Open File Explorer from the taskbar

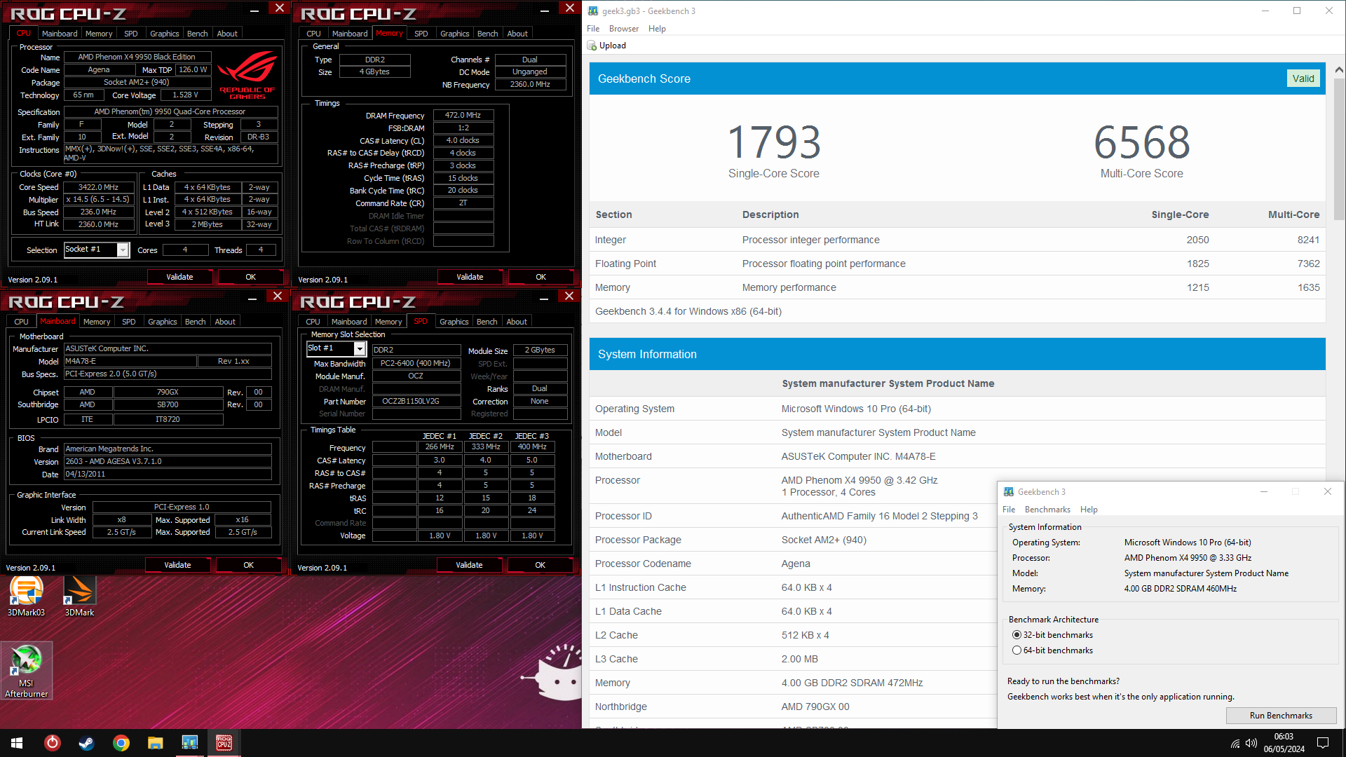[156, 743]
